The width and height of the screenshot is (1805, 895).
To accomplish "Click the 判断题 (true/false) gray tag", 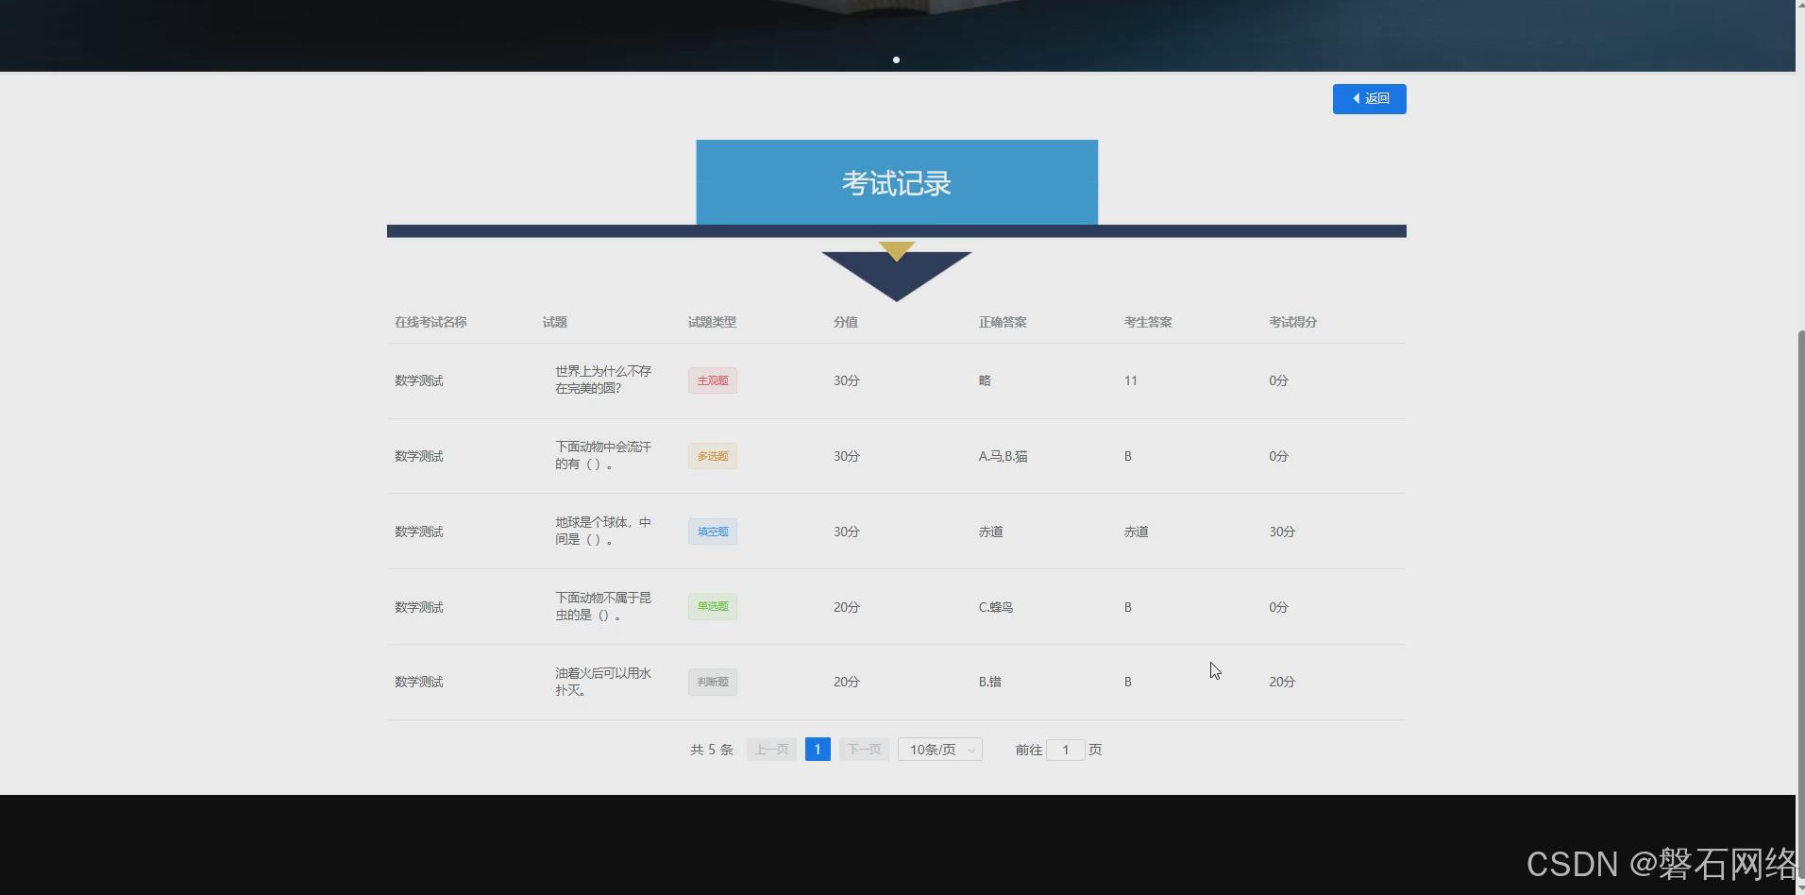I will click(712, 682).
